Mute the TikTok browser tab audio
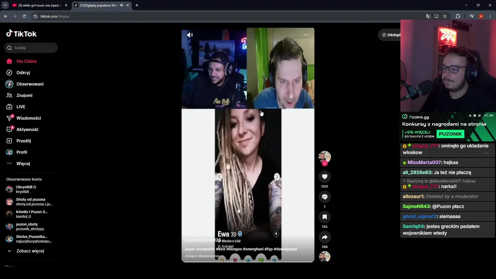 [121, 5]
